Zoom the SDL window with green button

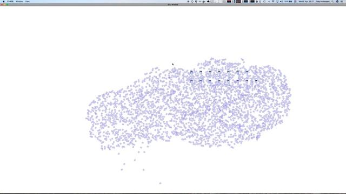click(7, 4)
